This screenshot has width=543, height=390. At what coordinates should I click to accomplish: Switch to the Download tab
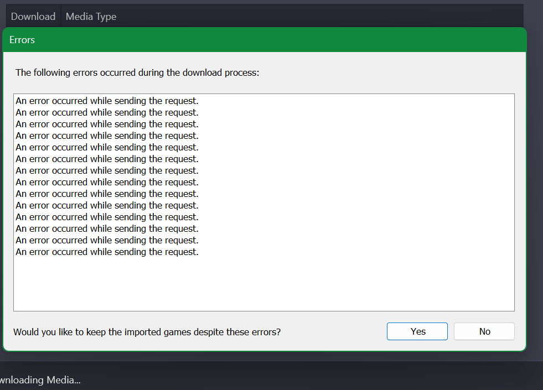pyautogui.click(x=33, y=16)
